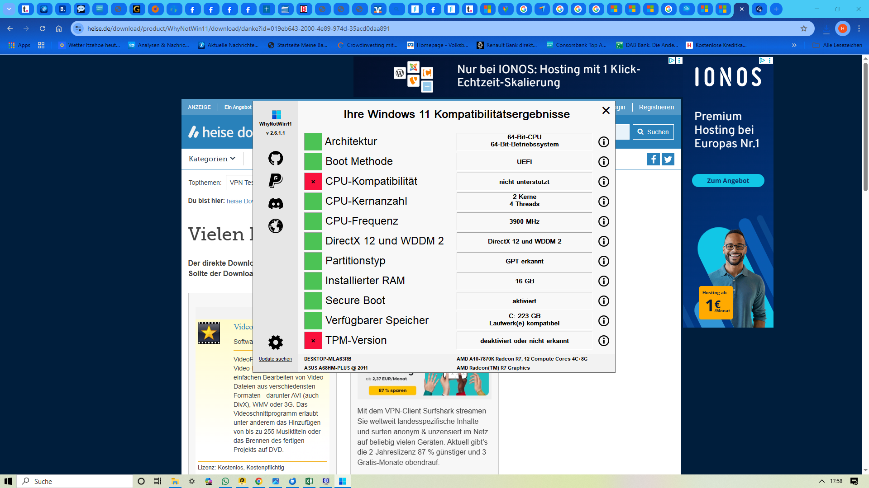
Task: Click the red CPU-Kompatibilität status square
Action: (313, 182)
